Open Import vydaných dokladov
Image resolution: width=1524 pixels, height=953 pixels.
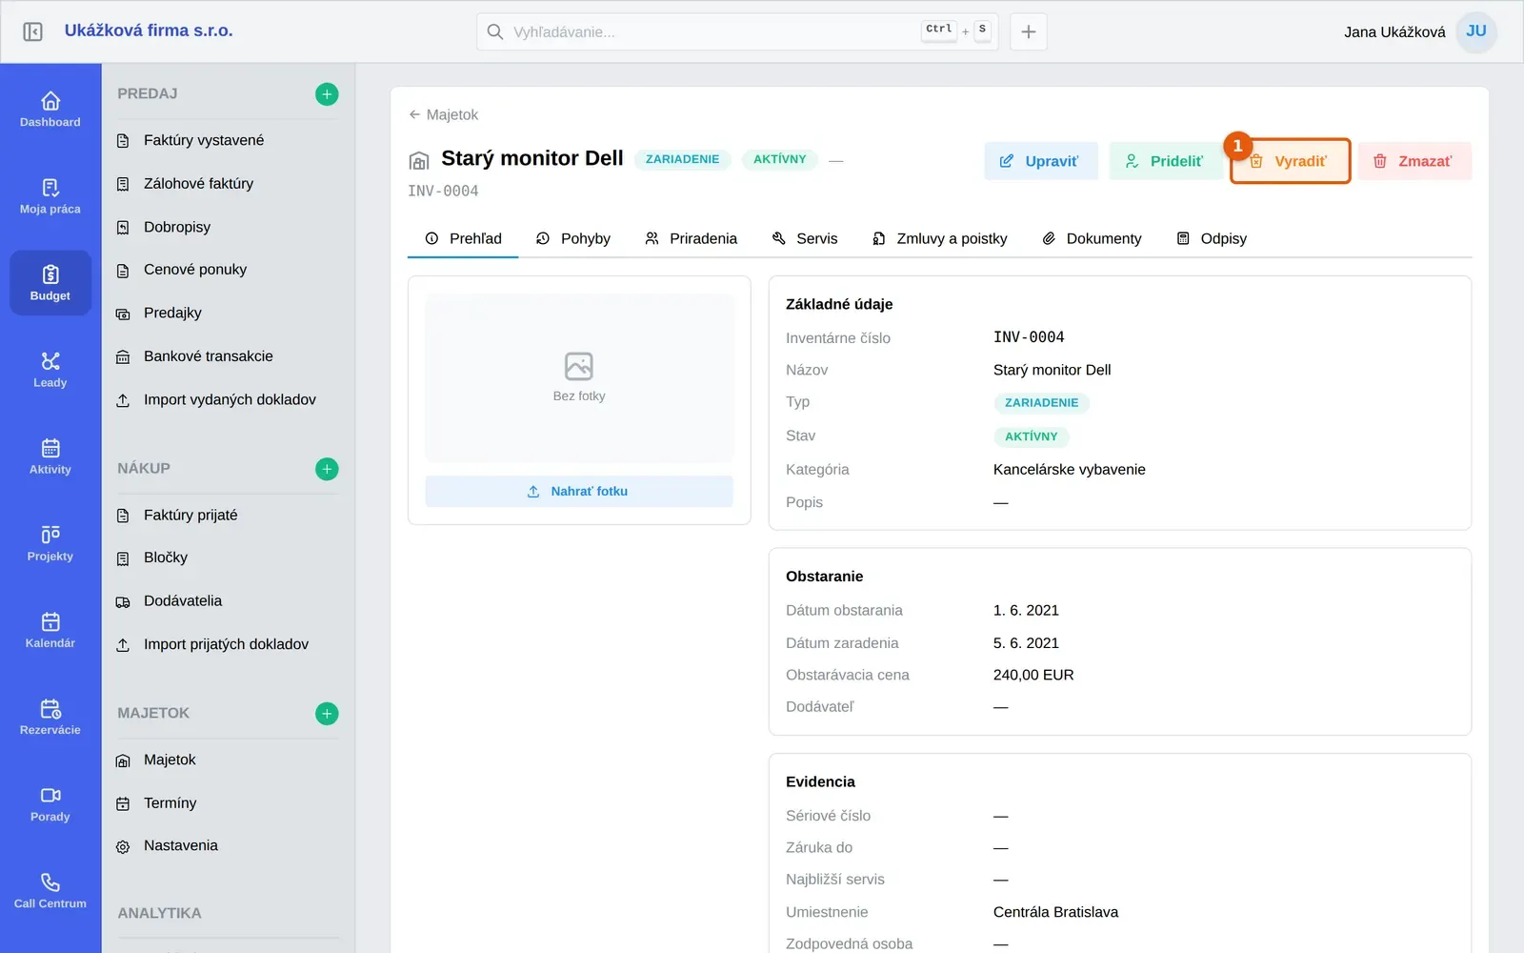[x=230, y=400]
